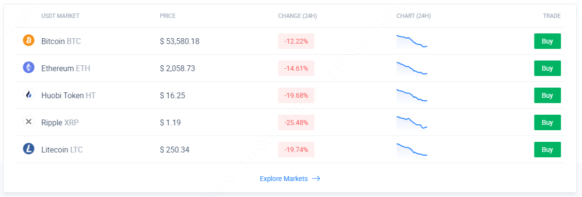Buy Ethereum ETH
Screen dimensions: 582x197
coord(547,68)
